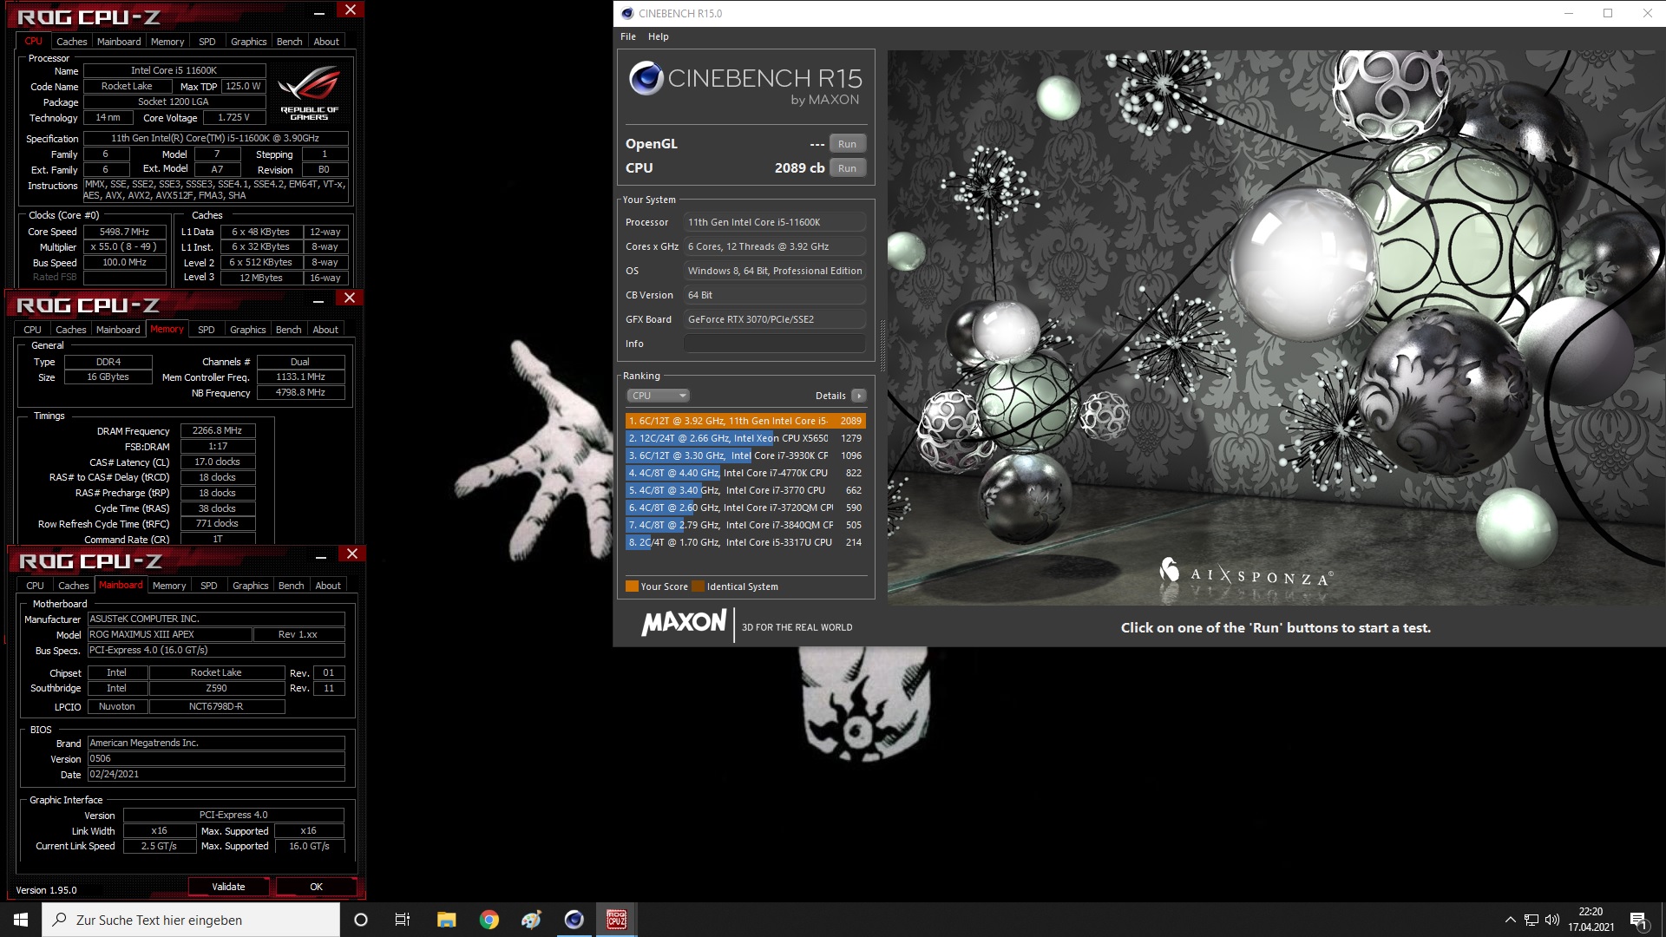The height and width of the screenshot is (937, 1666).
Task: Click the Cinebench R15 logo sphere
Action: 646,78
